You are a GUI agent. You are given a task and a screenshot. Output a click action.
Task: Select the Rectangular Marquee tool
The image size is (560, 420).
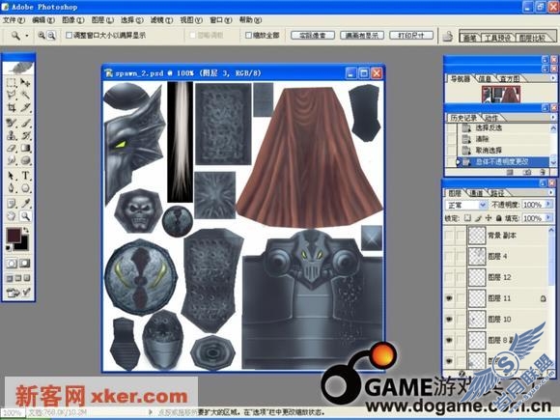[11, 83]
